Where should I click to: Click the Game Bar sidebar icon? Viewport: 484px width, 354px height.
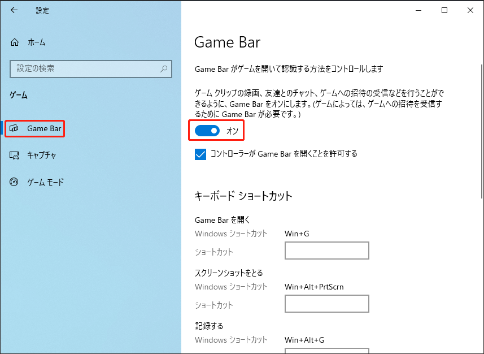pyautogui.click(x=14, y=128)
